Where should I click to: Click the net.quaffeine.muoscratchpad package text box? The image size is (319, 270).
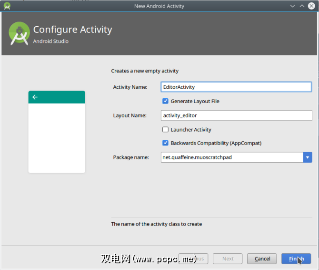(232, 157)
